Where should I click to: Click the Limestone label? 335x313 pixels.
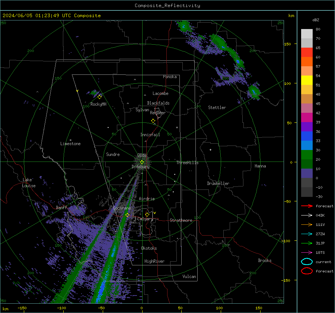click(70, 144)
